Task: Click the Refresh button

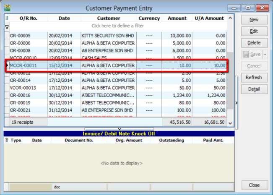Action: coord(254,78)
